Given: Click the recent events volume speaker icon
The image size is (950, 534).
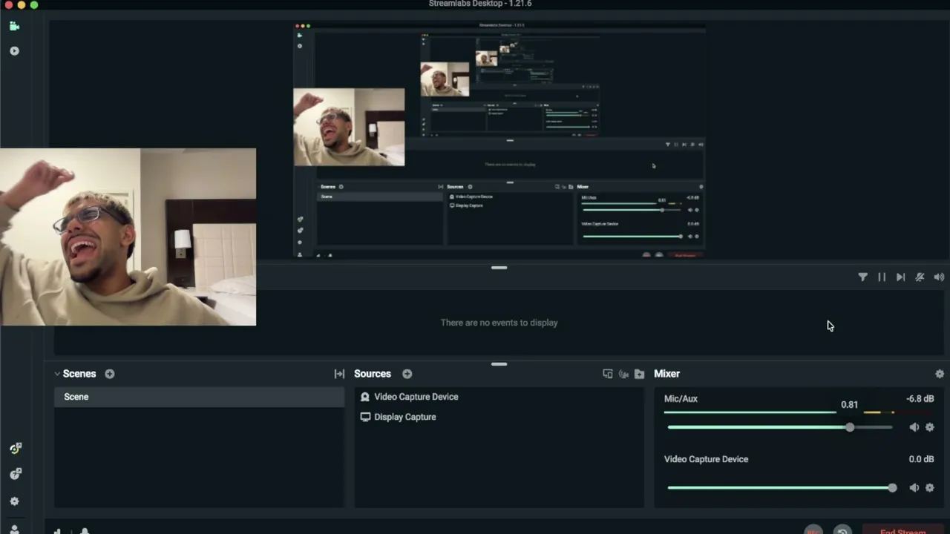Looking at the screenshot, I should pos(939,277).
